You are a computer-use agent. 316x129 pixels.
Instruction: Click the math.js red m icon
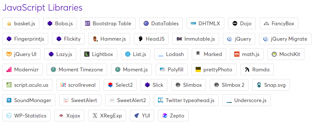pyautogui.click(x=237, y=54)
